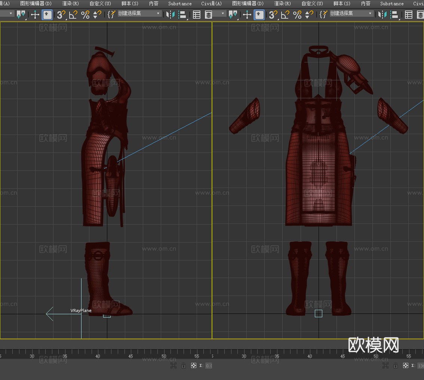Click the X coordinate field in right status bar

[x=421, y=366]
